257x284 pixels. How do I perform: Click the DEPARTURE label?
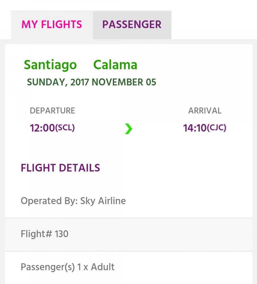52,111
